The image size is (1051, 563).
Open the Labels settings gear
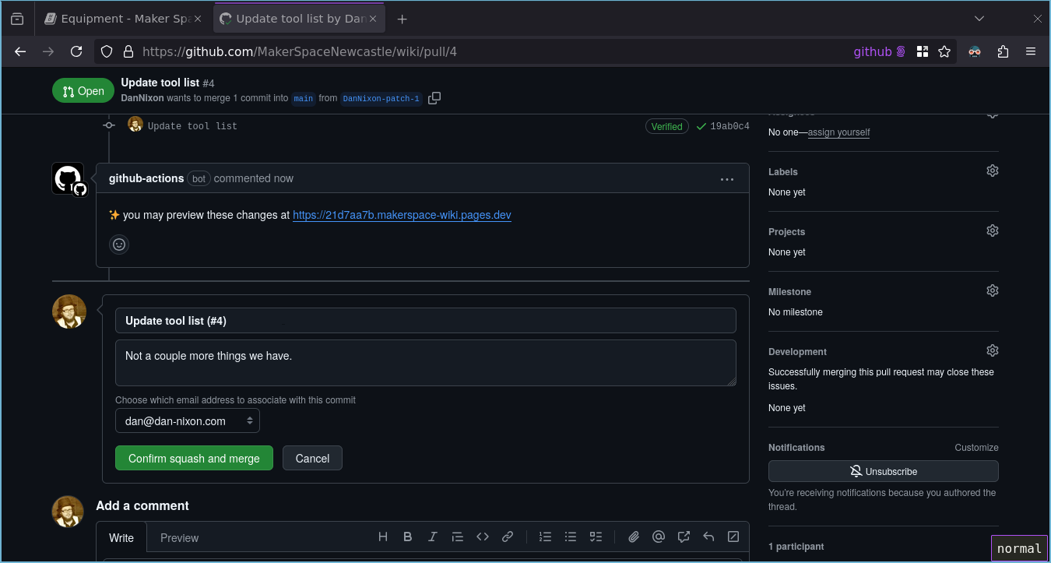pyautogui.click(x=992, y=171)
